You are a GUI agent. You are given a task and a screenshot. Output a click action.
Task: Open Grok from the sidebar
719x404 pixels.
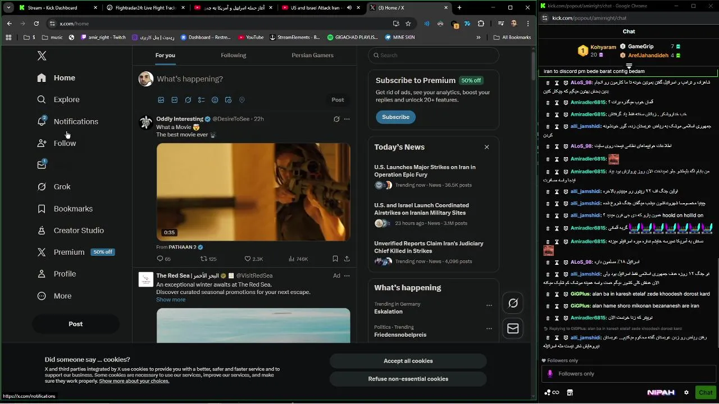coord(54,187)
